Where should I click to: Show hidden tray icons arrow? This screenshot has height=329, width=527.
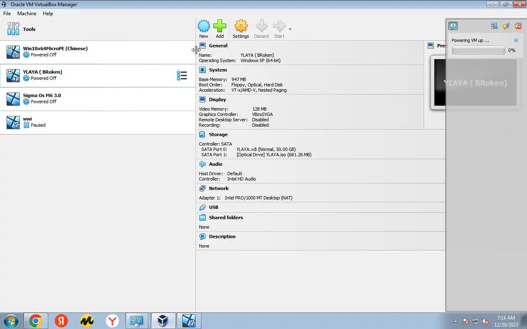[455, 321]
